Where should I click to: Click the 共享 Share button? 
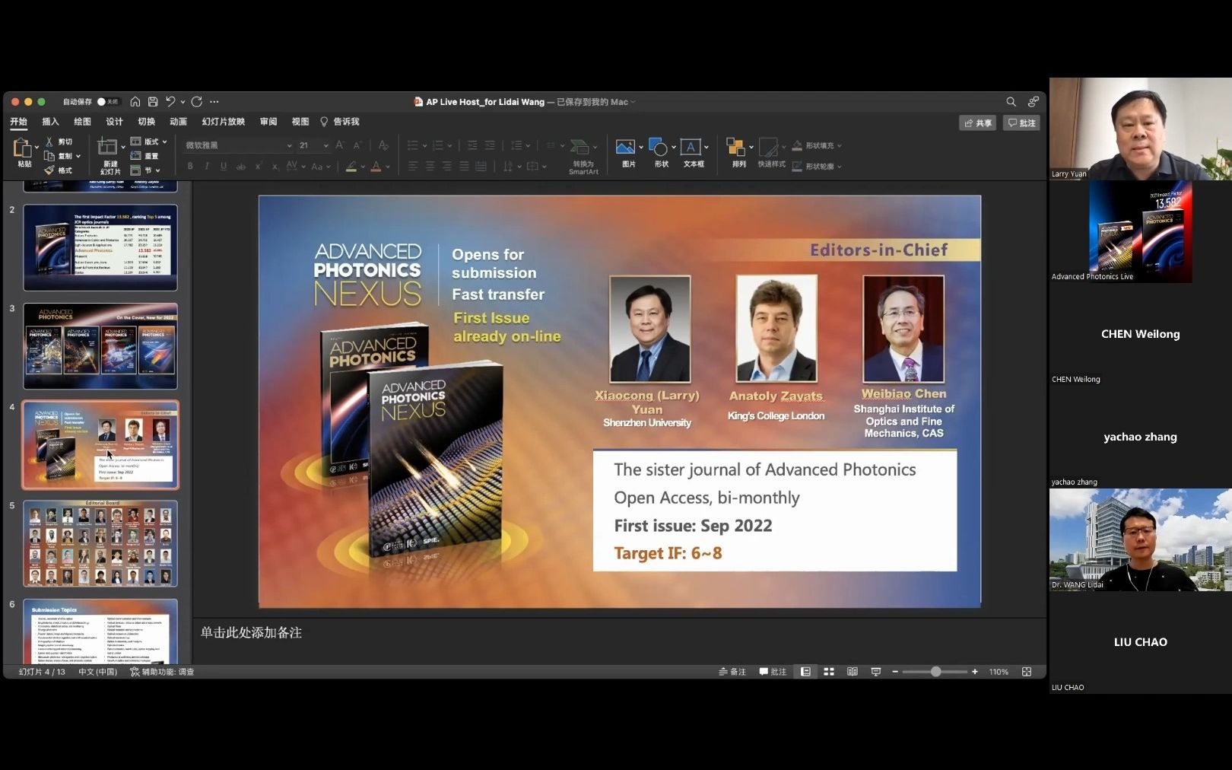pyautogui.click(x=978, y=123)
